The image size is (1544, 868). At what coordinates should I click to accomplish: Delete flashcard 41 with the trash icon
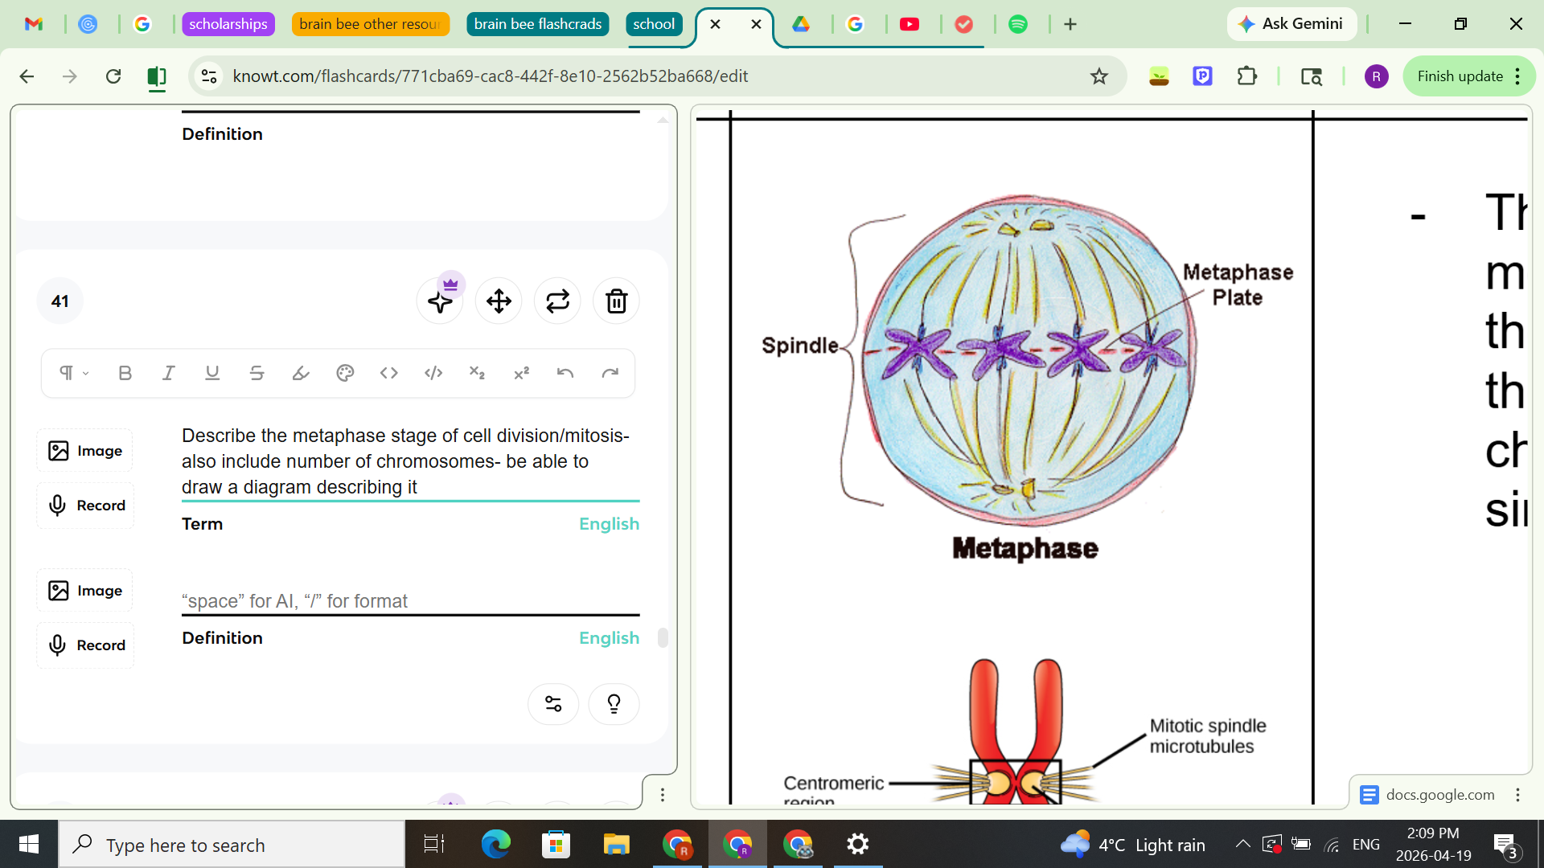pos(615,301)
